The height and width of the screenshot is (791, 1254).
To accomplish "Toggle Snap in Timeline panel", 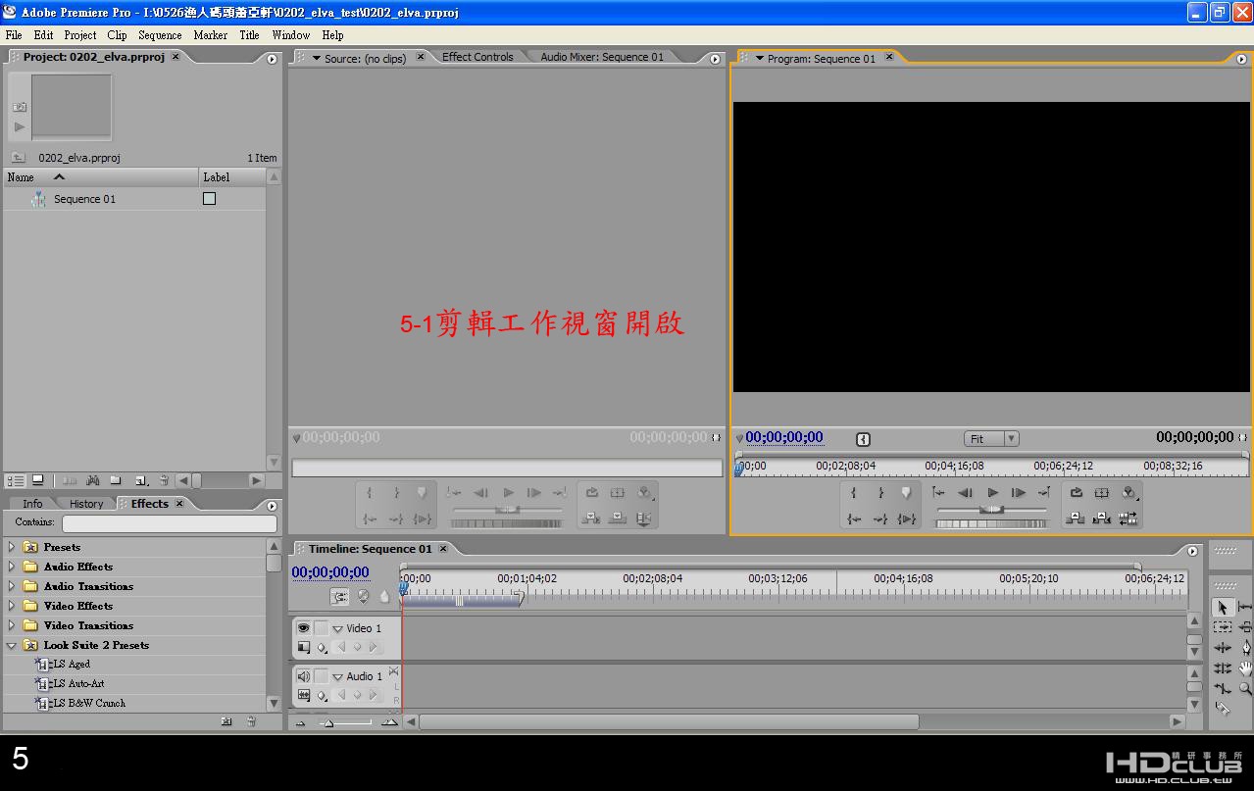I will tap(339, 596).
